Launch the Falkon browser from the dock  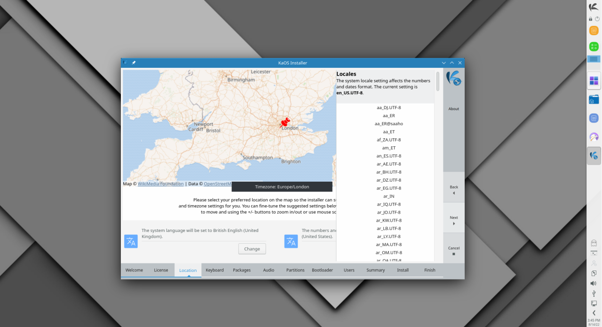[594, 137]
